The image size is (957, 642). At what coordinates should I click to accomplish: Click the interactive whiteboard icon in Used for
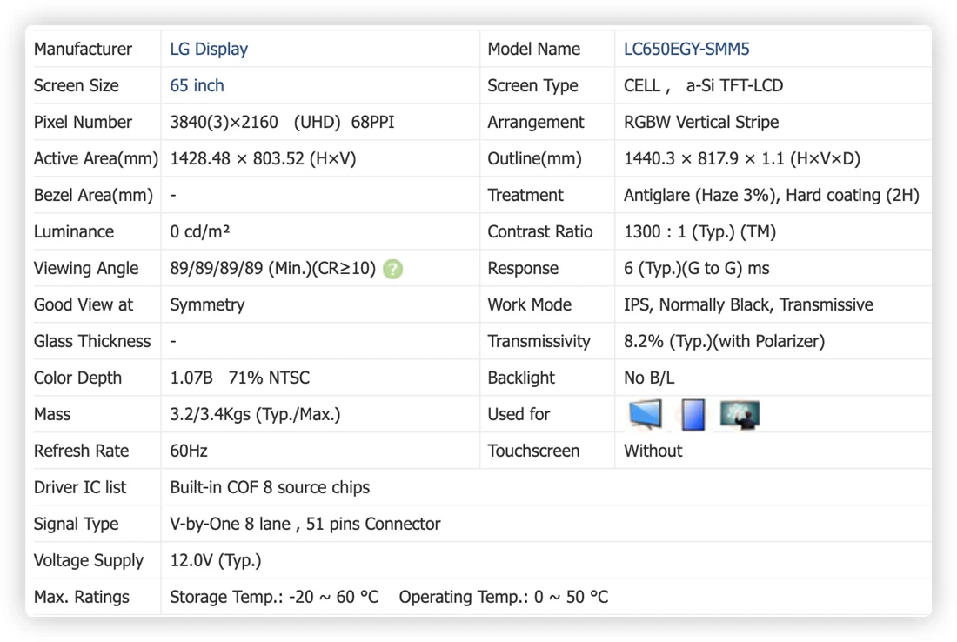click(739, 414)
